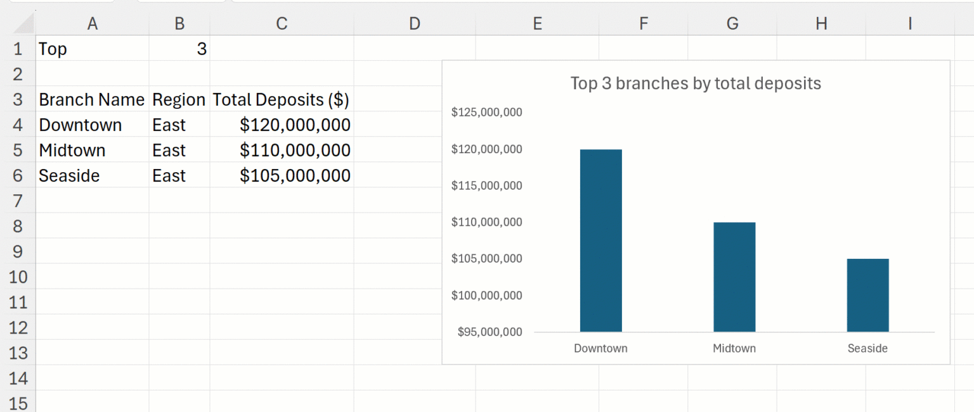Select row 8 header
974x412 pixels.
tap(18, 226)
